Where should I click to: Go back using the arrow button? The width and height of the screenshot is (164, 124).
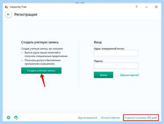(8, 14)
